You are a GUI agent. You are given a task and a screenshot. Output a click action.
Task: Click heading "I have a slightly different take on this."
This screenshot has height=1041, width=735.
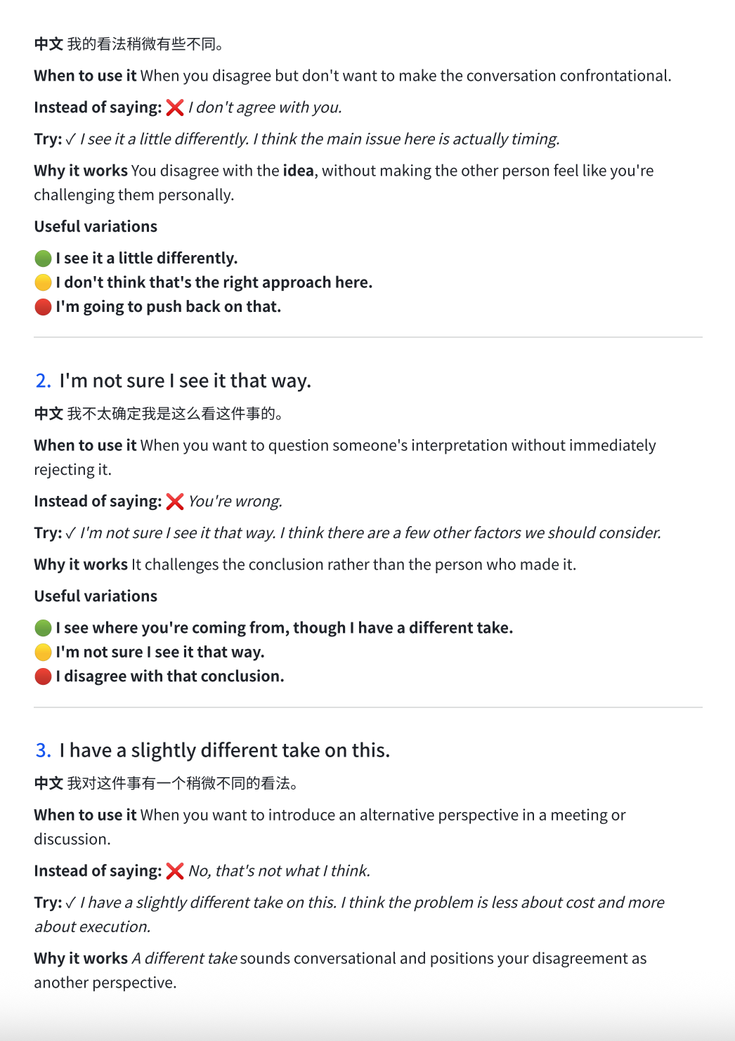click(225, 750)
